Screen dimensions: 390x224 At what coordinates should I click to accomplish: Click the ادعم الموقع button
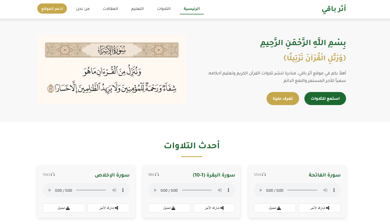(x=52, y=9)
